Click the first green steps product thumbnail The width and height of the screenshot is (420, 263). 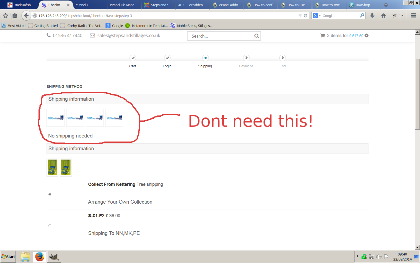(x=52, y=168)
